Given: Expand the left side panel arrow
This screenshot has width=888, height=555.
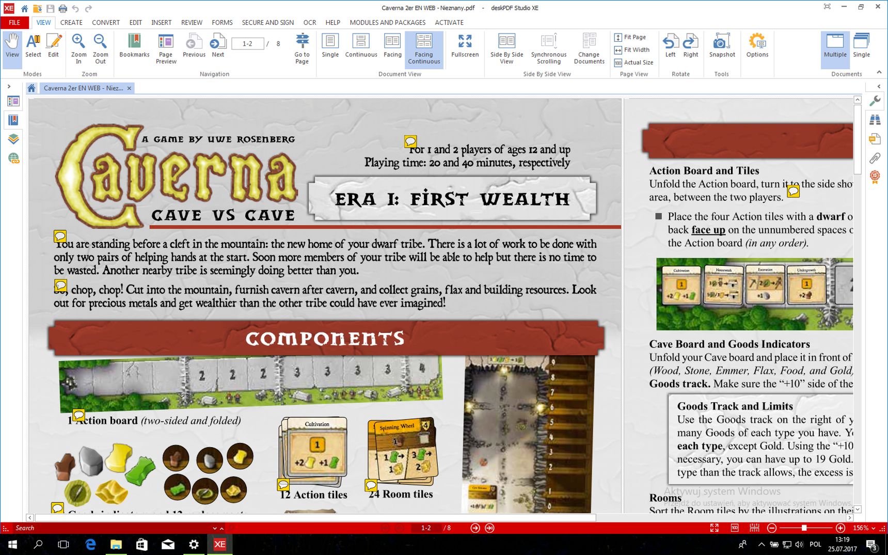Looking at the screenshot, I should [x=9, y=86].
